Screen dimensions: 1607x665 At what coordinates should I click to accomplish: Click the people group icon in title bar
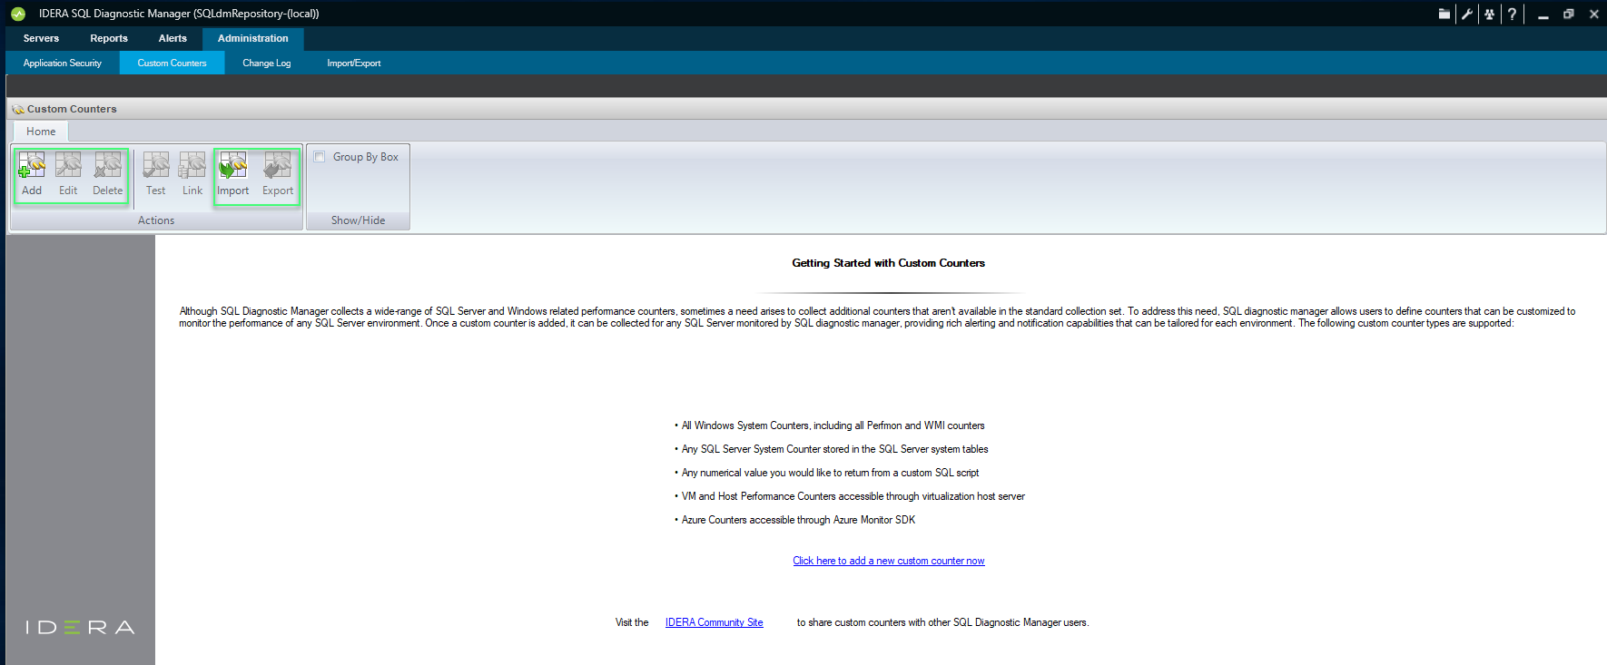pyautogui.click(x=1489, y=14)
